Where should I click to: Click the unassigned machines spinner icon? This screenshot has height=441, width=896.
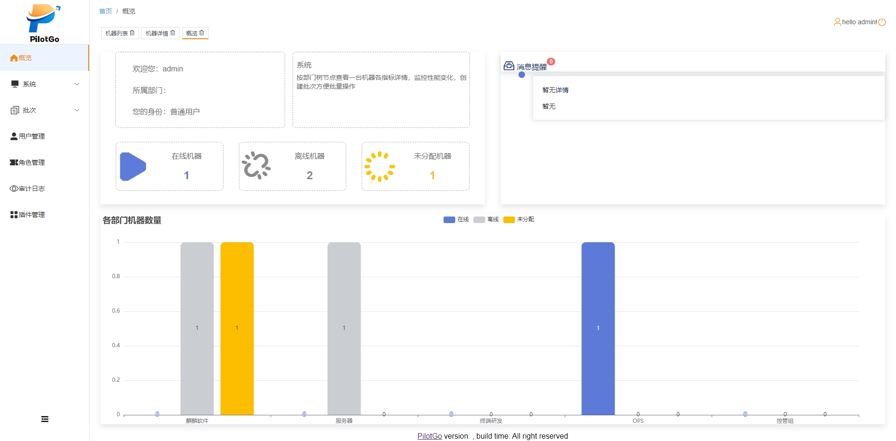click(379, 167)
